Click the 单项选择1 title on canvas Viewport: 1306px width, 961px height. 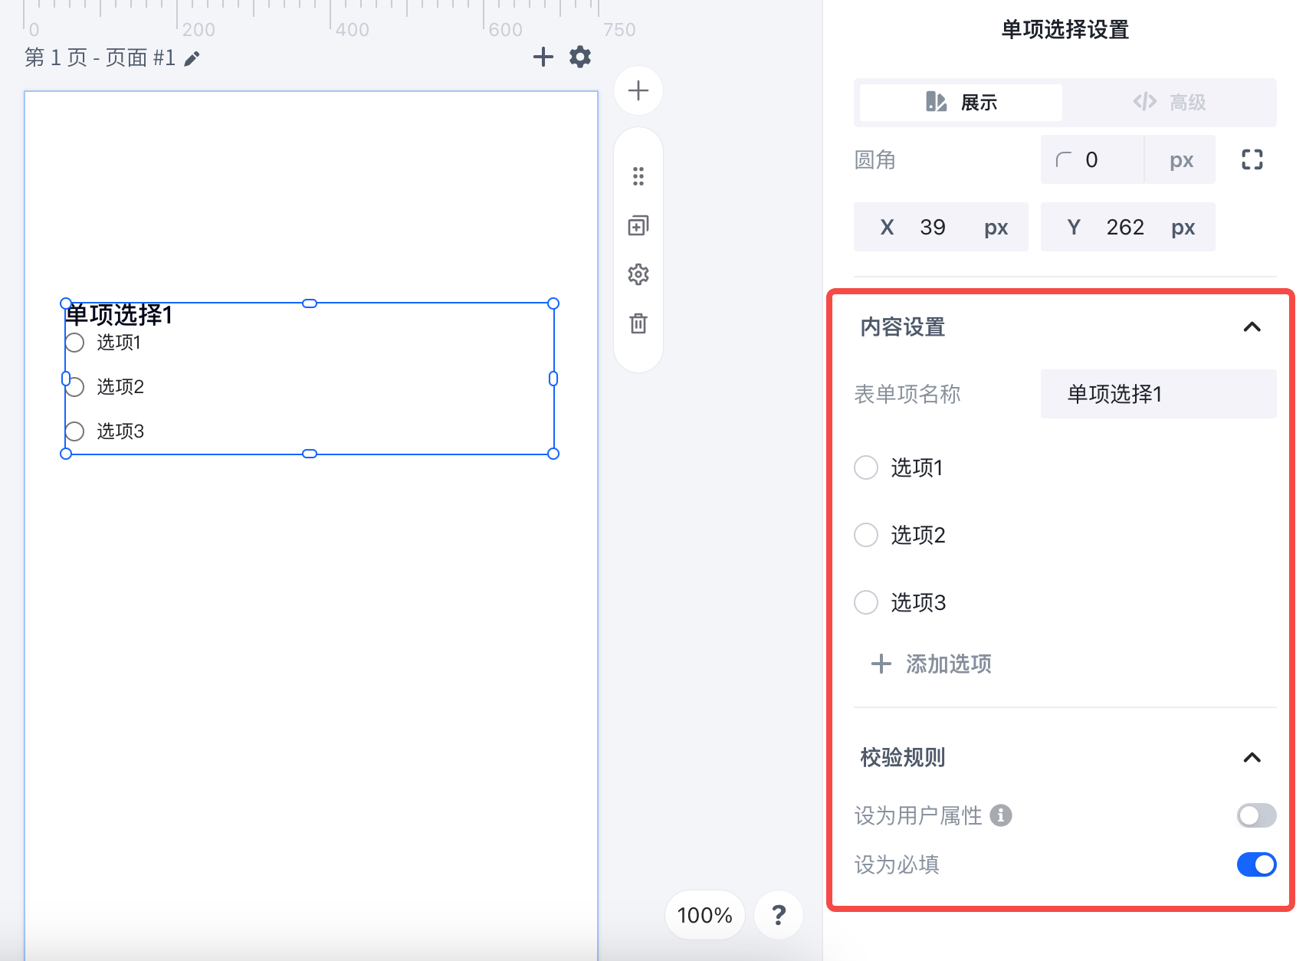coord(120,315)
